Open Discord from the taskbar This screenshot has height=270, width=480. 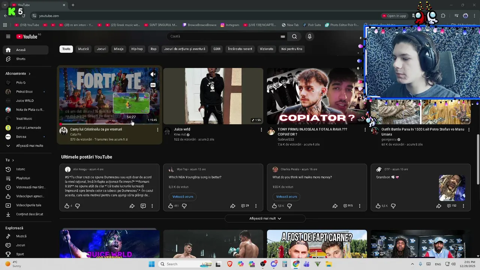click(274, 264)
